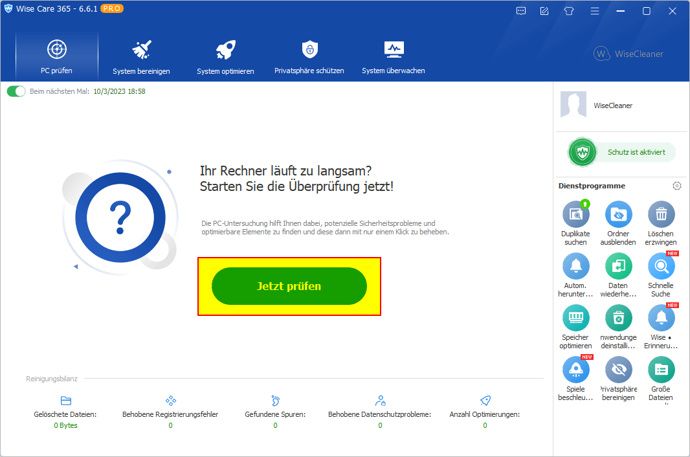The height and width of the screenshot is (457, 690).
Task: Click the 0 Bytes deleted files value
Action: 65,425
